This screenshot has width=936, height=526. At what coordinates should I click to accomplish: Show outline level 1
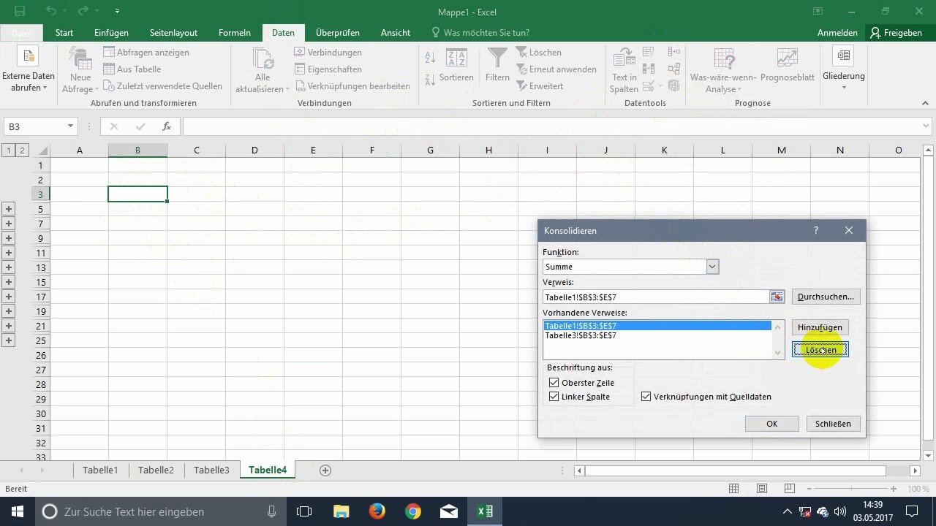coord(9,150)
